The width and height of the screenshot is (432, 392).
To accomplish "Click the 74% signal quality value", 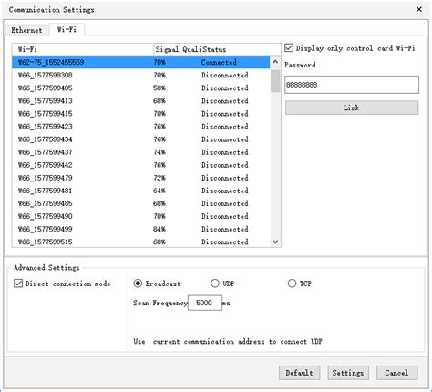I will coord(159,152).
